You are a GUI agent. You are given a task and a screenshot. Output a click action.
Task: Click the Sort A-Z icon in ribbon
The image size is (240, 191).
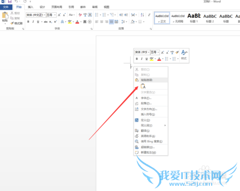pyautogui.click(x=142, y=15)
